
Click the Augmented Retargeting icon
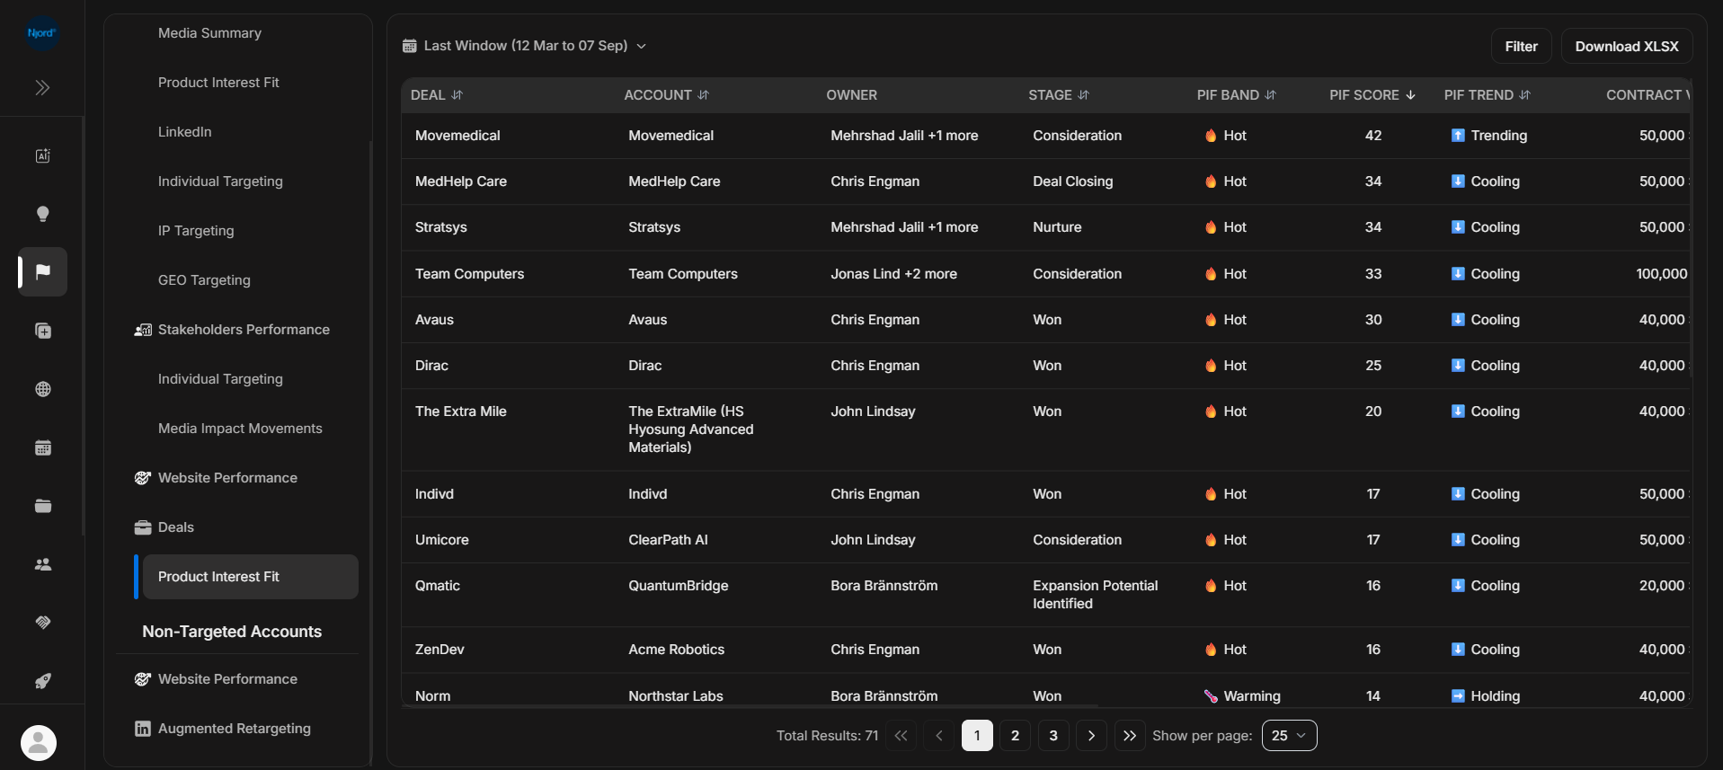(143, 729)
